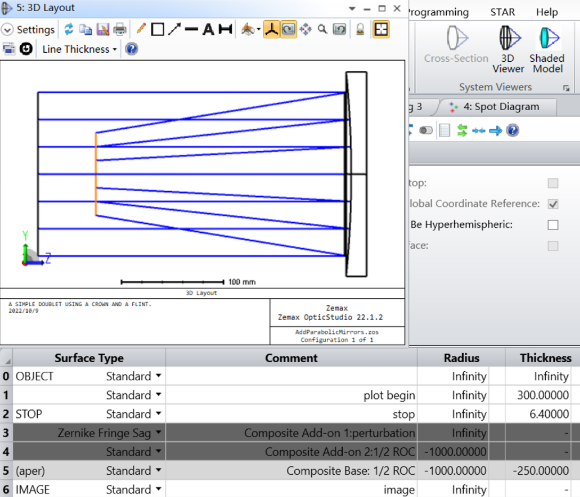580x497 pixels.
Task: Click the blue inward-pointing arrows icon
Action: [479, 131]
